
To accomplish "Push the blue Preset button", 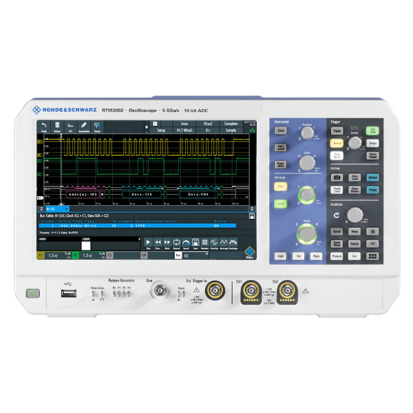I will (372, 190).
